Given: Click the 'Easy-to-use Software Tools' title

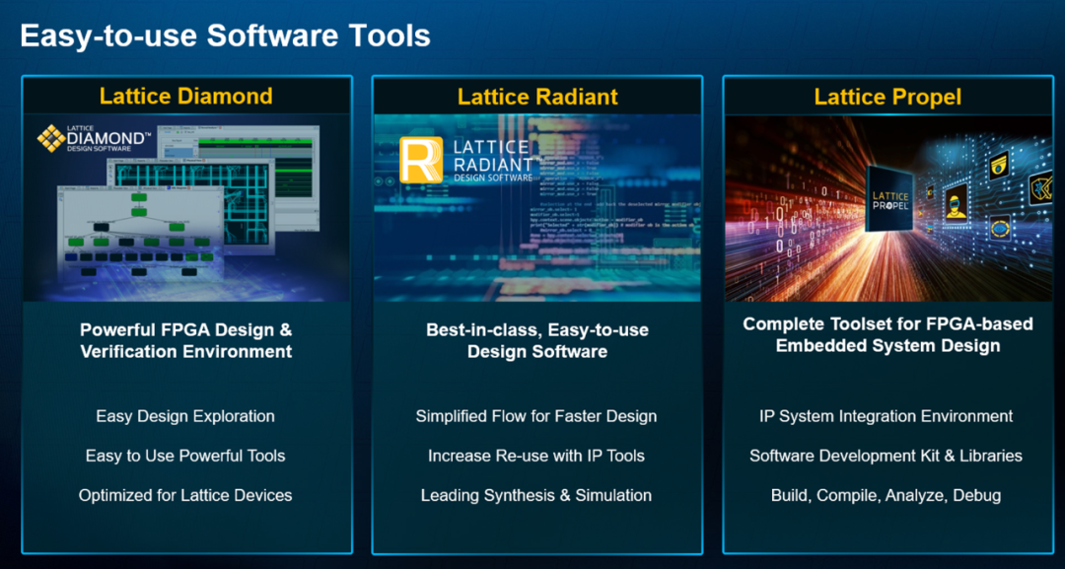Looking at the screenshot, I should click(226, 36).
